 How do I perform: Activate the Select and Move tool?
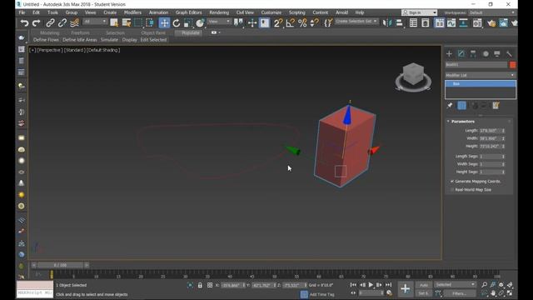(x=164, y=22)
